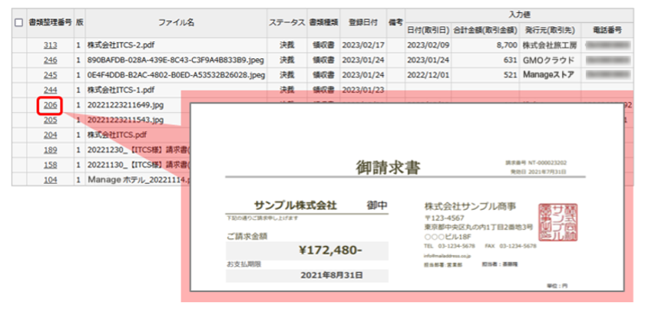Click the 電話番号 column header

coord(607,30)
